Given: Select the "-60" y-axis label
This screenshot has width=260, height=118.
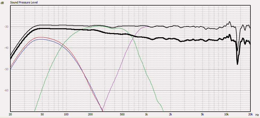Looking at the screenshot, I should pos(6,90).
